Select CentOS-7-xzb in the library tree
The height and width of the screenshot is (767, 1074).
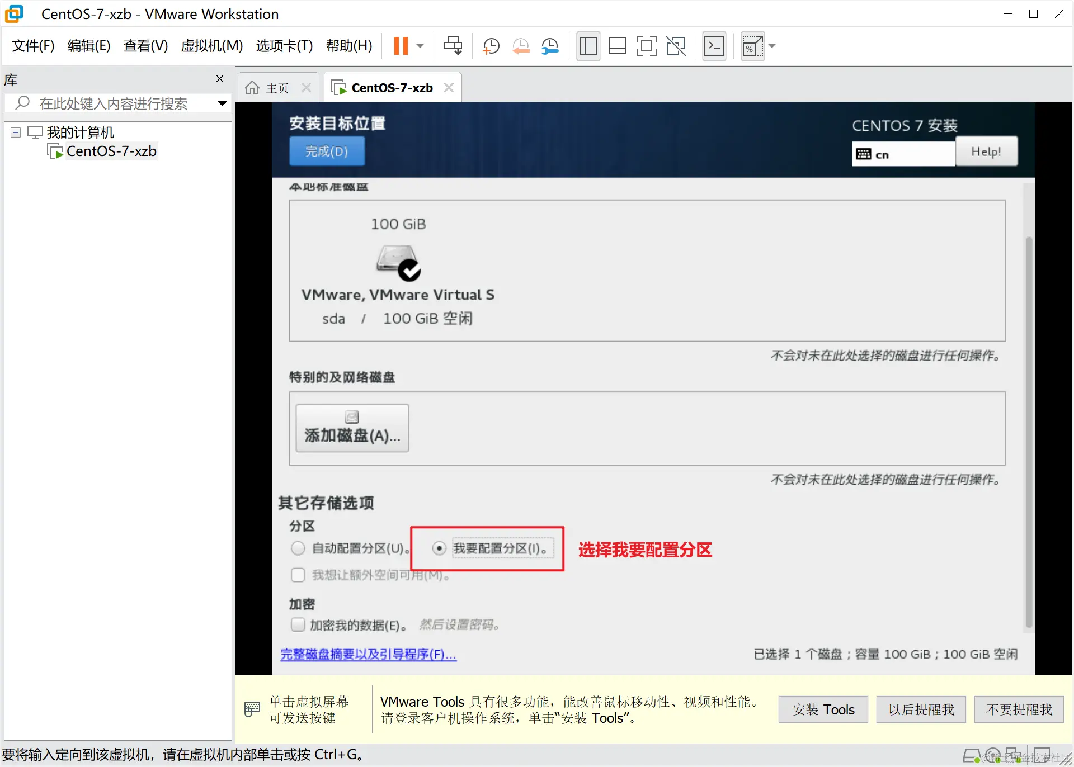click(x=111, y=151)
